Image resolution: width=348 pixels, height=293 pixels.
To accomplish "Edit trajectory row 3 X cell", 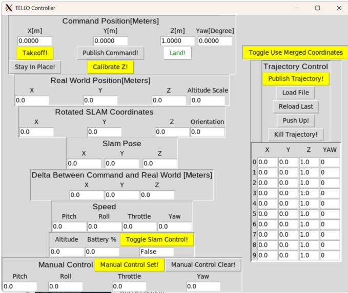I will (x=268, y=193).
